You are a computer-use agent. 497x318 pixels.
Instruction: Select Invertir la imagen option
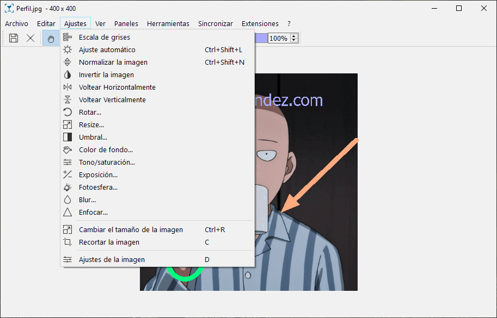pyautogui.click(x=157, y=74)
